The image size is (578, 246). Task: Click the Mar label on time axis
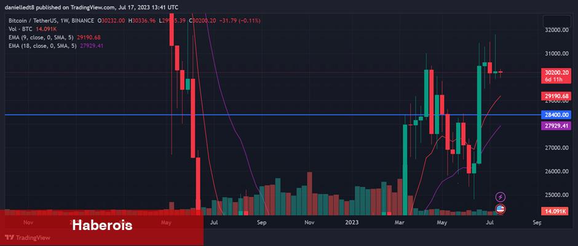pyautogui.click(x=399, y=223)
